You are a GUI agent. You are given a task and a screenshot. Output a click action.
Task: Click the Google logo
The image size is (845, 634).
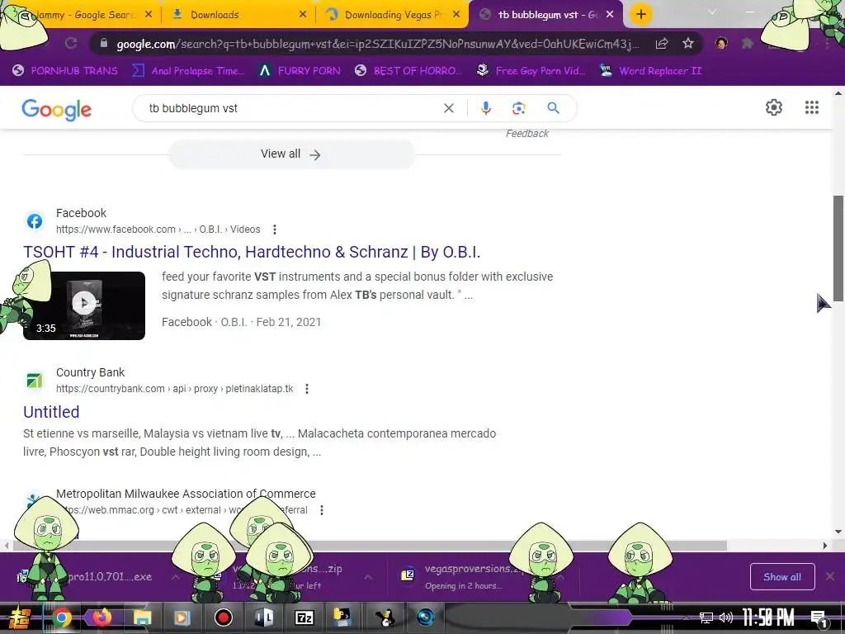click(57, 110)
